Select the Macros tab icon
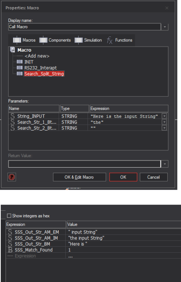The image size is (181, 282). pos(17,40)
